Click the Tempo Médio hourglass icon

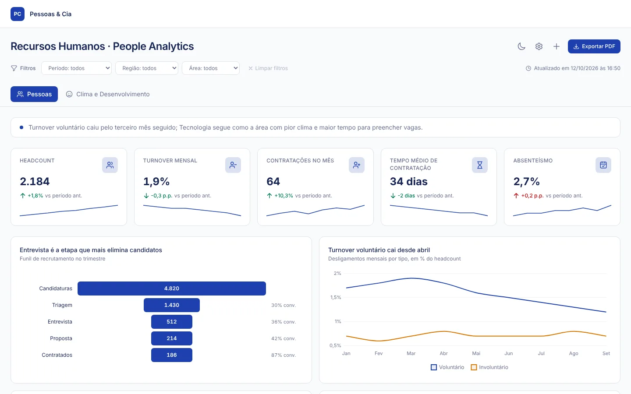tap(480, 165)
